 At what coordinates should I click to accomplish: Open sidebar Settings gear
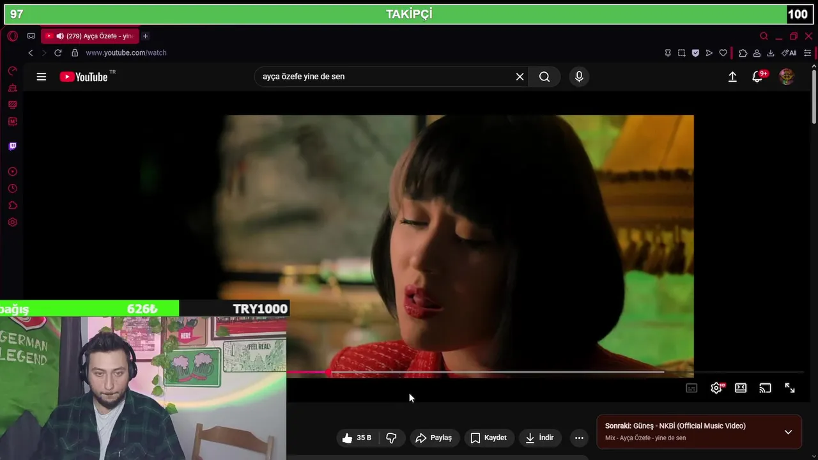coord(12,222)
